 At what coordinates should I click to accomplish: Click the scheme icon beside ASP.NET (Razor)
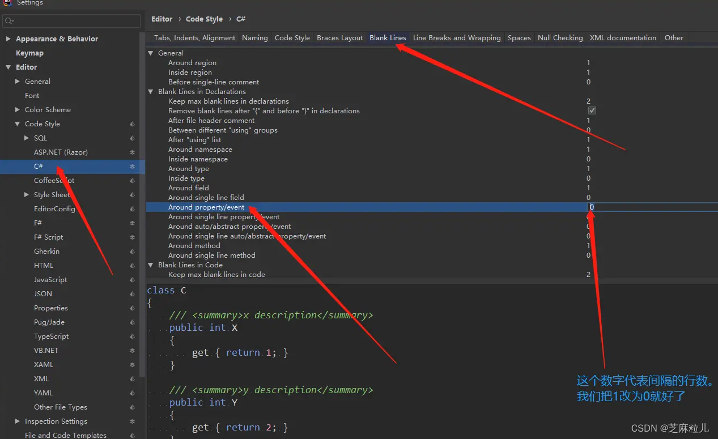click(x=132, y=152)
